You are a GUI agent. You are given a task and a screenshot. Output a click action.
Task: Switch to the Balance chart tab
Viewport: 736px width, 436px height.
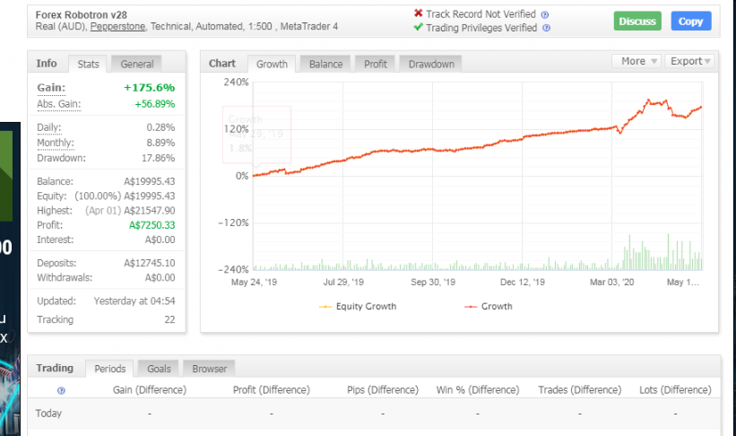click(326, 64)
